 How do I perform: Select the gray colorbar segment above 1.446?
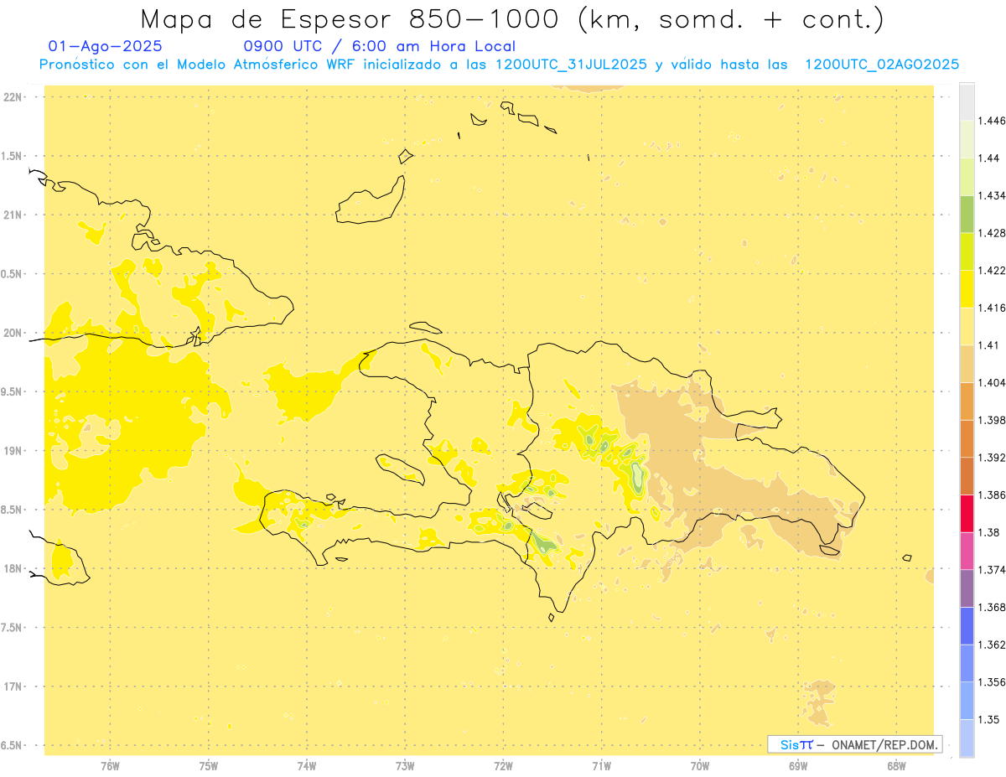tap(967, 101)
